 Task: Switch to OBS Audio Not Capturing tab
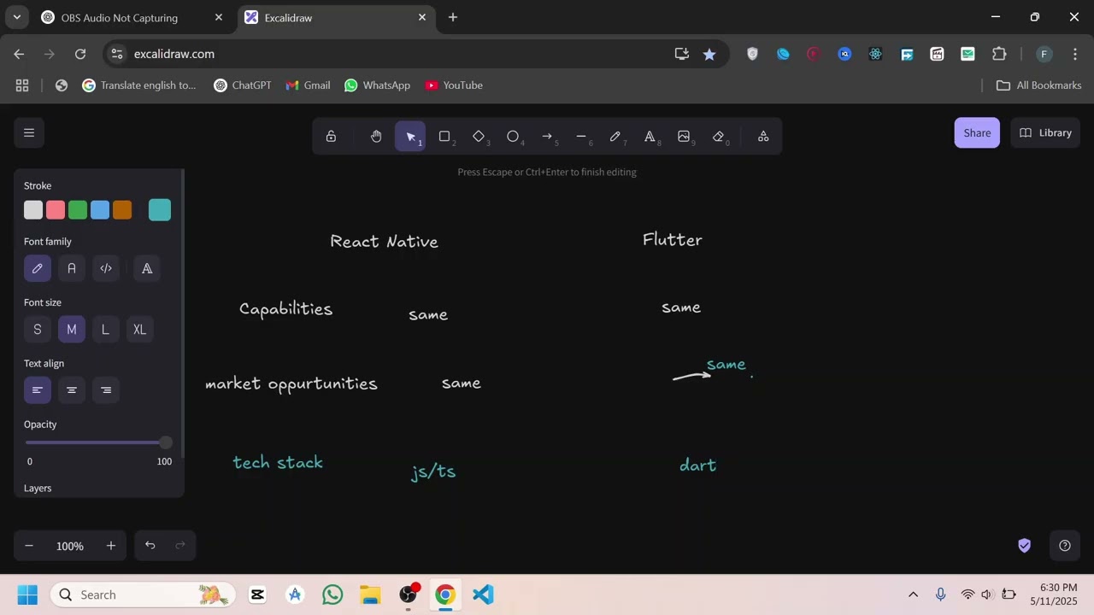click(120, 17)
